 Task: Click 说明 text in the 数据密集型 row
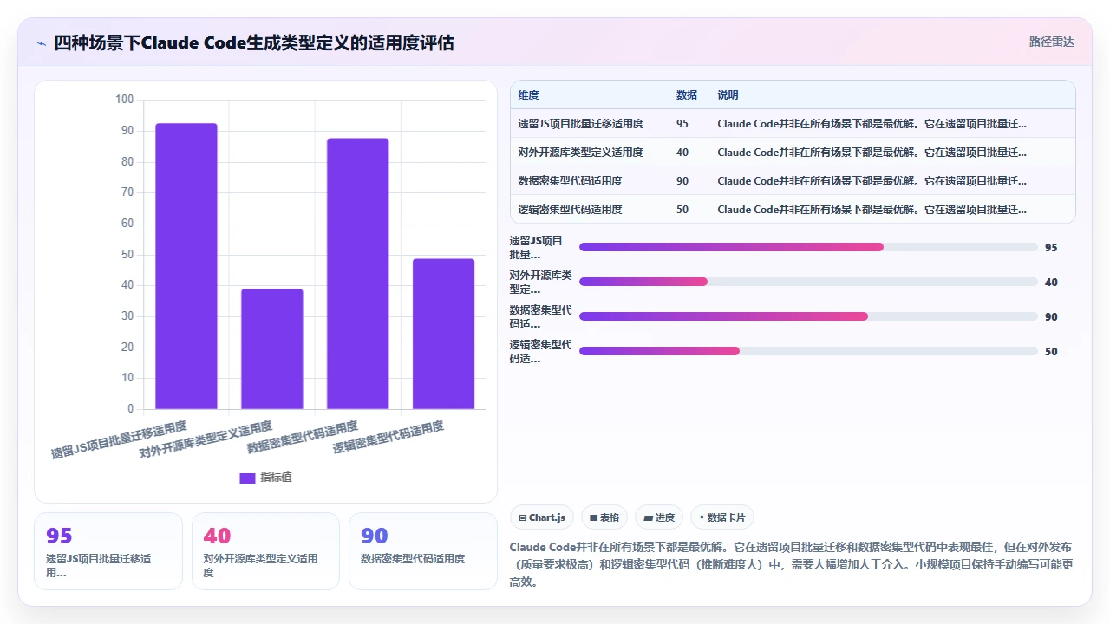coord(872,181)
